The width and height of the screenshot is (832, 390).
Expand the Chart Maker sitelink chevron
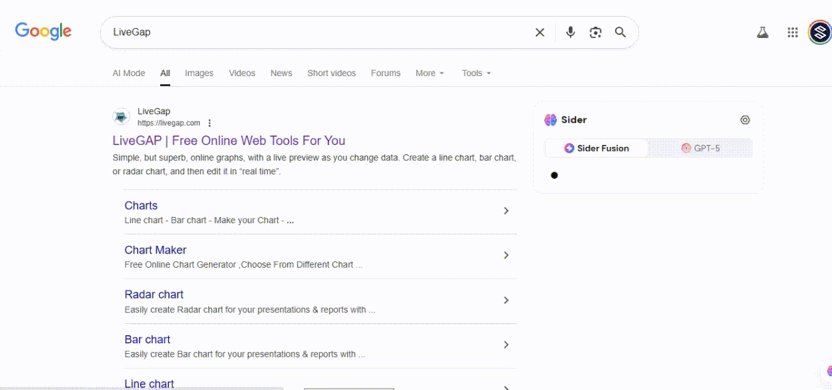click(x=506, y=255)
